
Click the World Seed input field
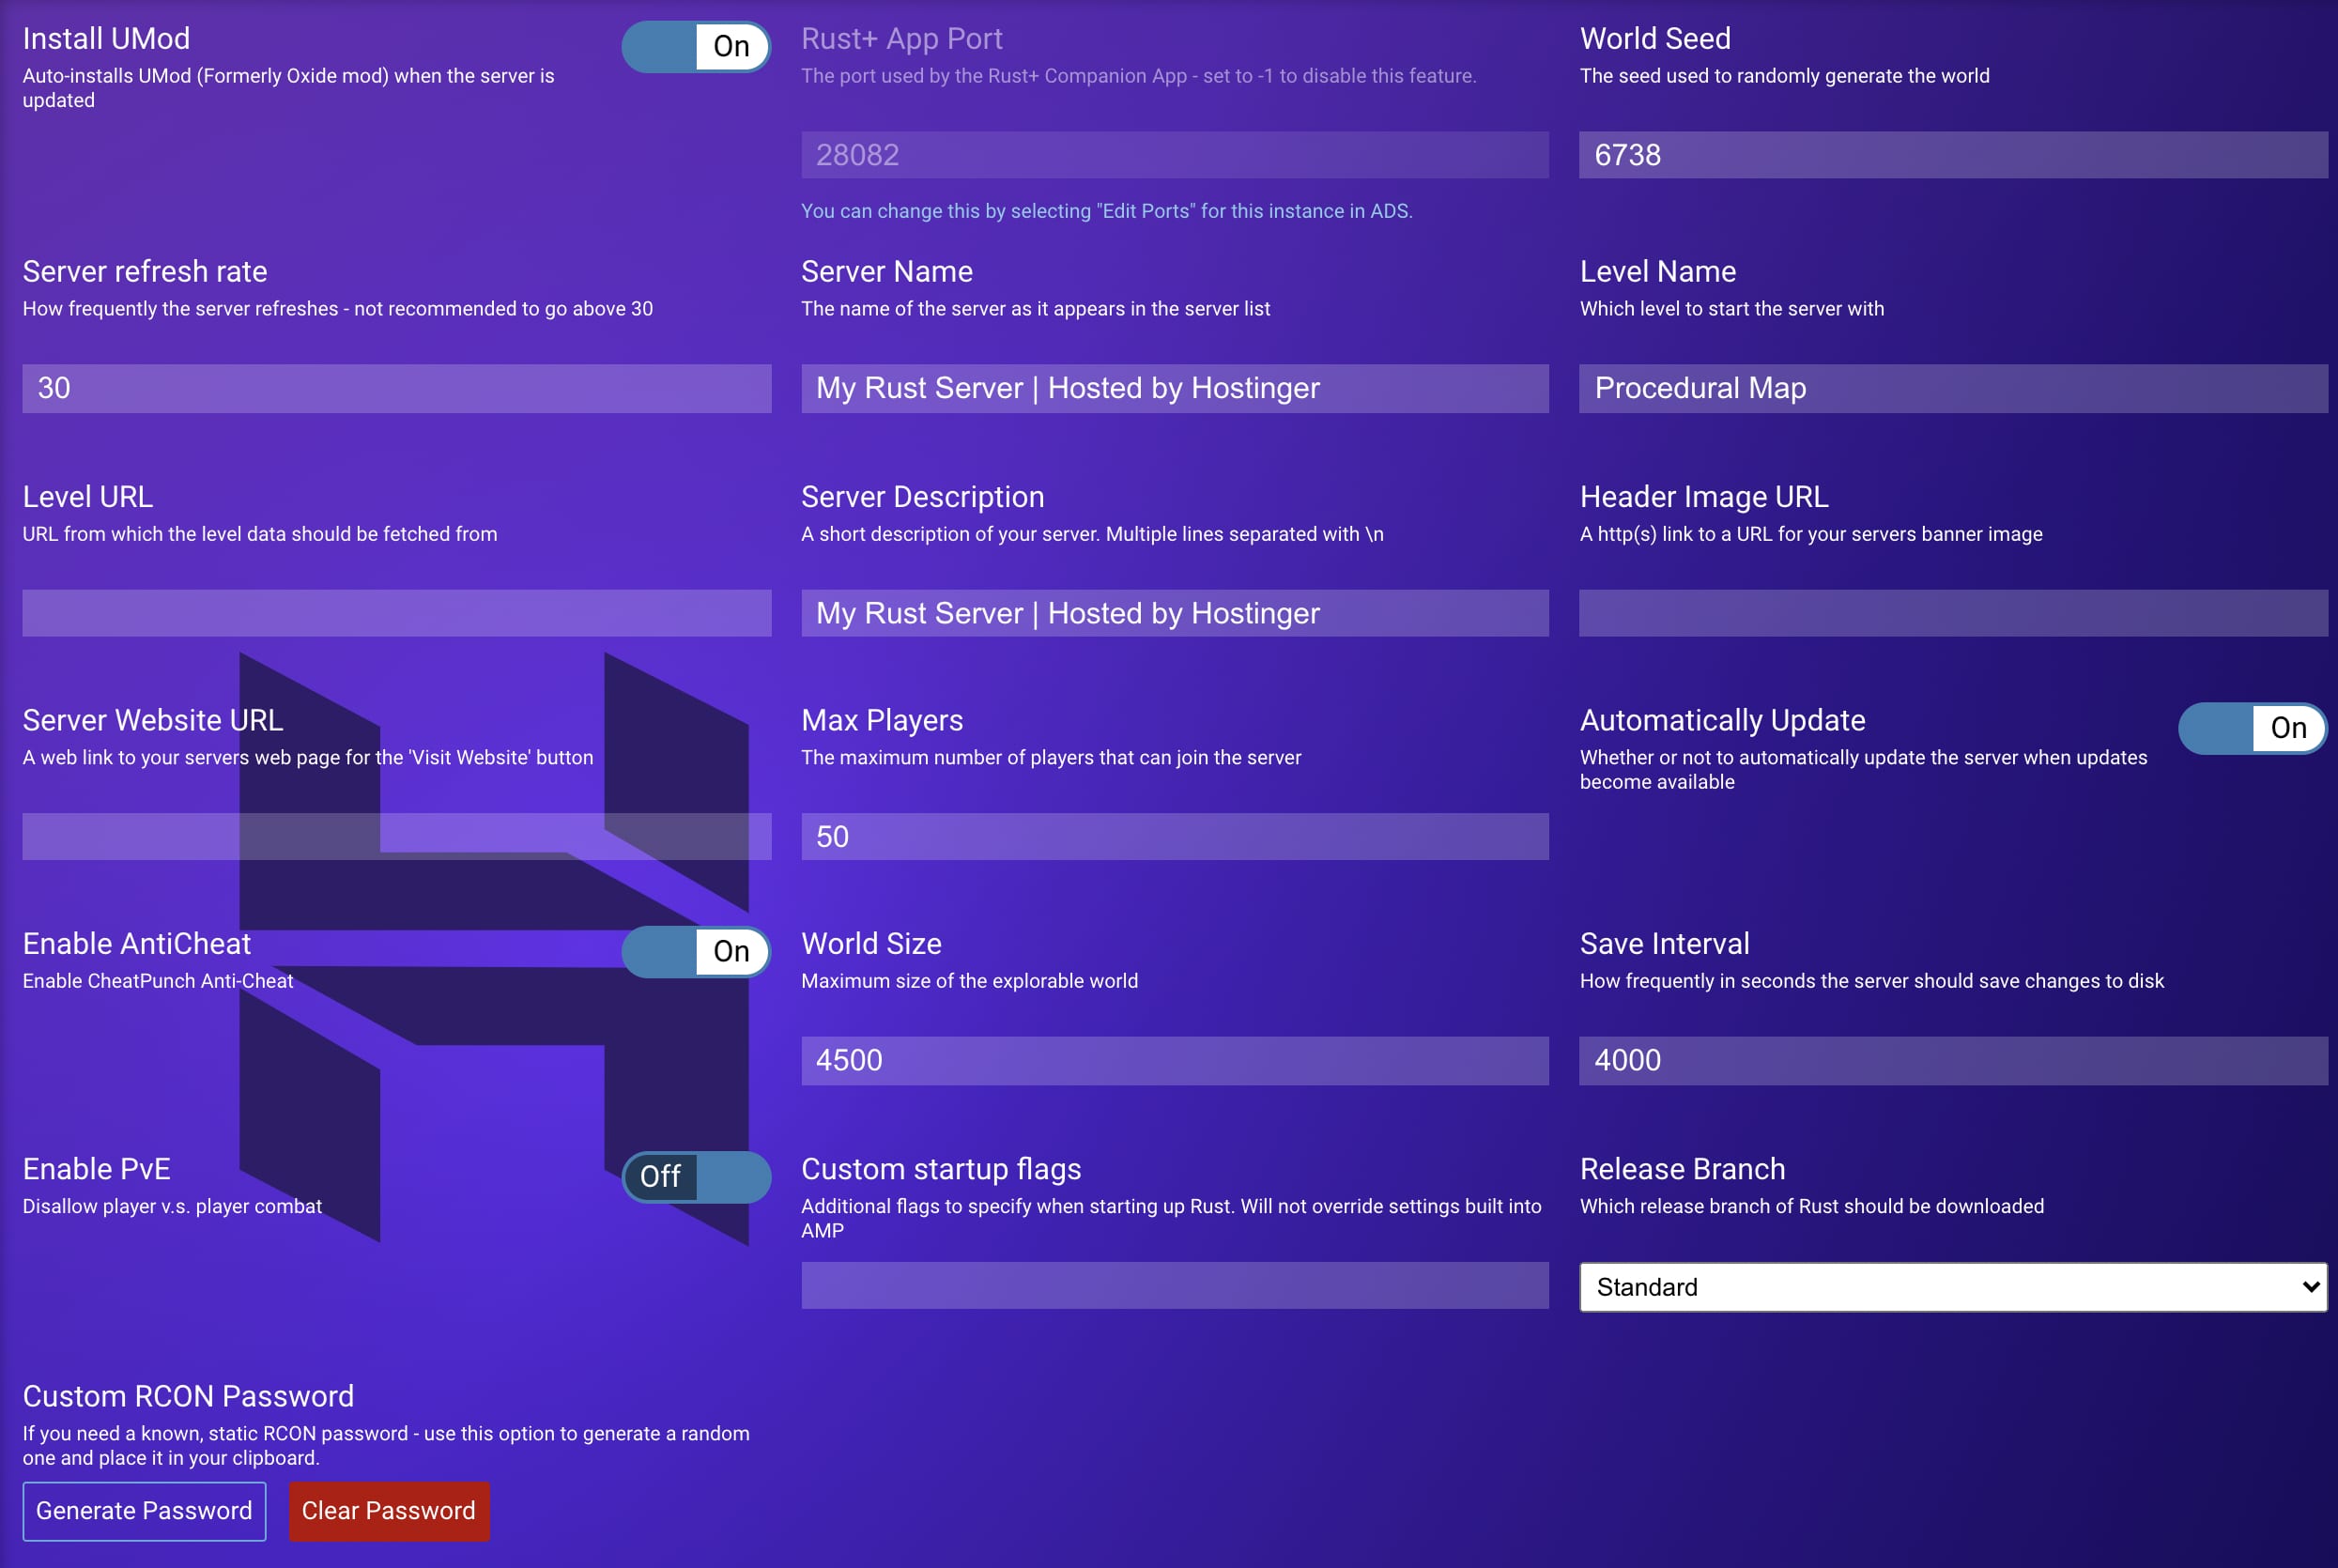1952,155
